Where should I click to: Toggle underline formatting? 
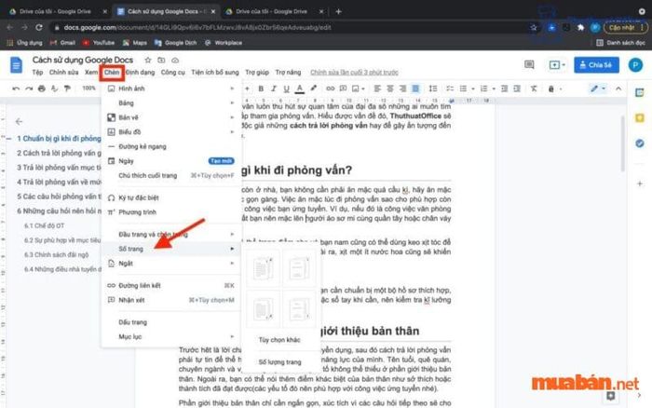[286, 88]
